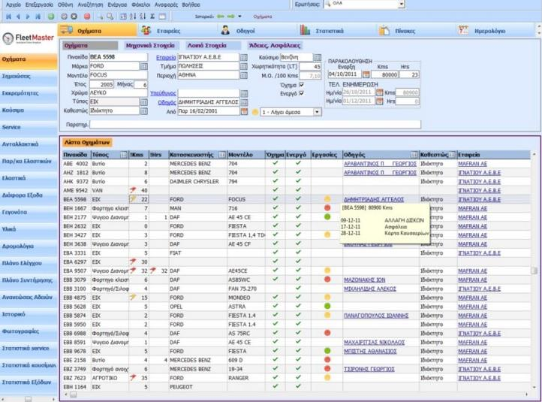Open the Καθεστώς column filter button
The width and height of the screenshot is (542, 402).
pos(451,155)
